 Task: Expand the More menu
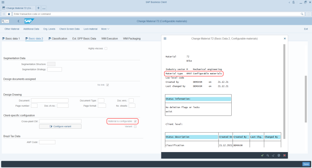coord(105,29)
